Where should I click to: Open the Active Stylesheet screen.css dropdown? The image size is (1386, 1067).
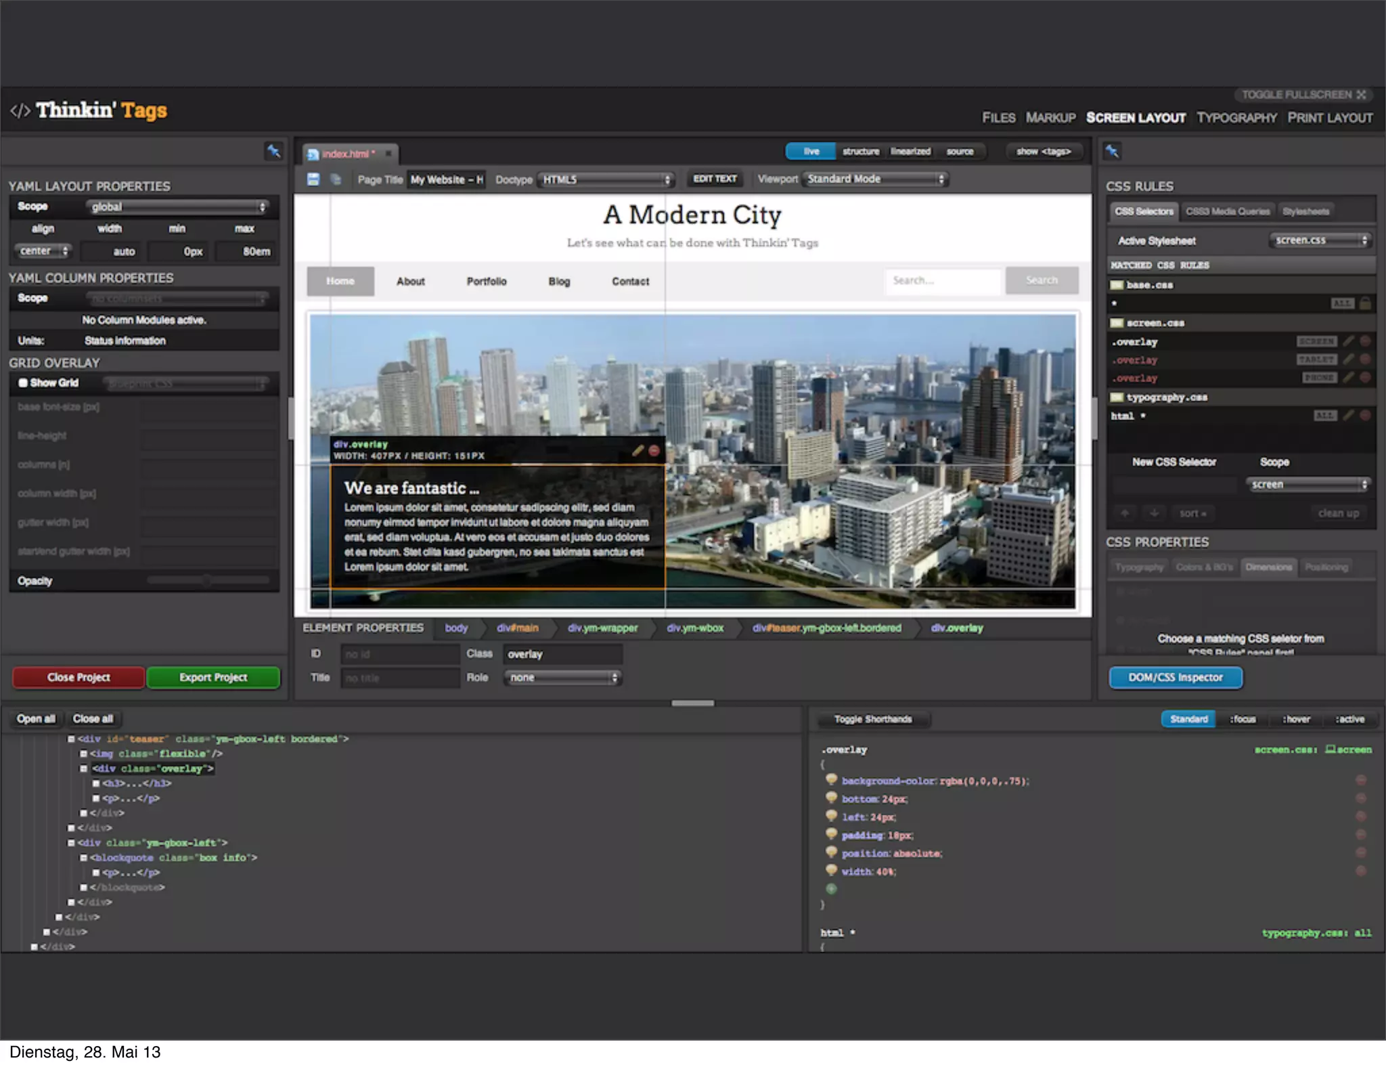tap(1319, 240)
